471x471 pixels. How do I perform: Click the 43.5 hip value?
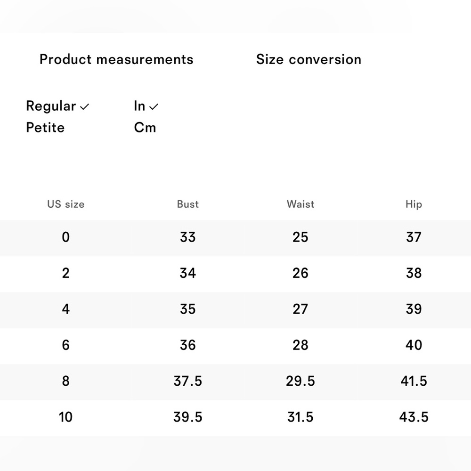[x=414, y=417]
